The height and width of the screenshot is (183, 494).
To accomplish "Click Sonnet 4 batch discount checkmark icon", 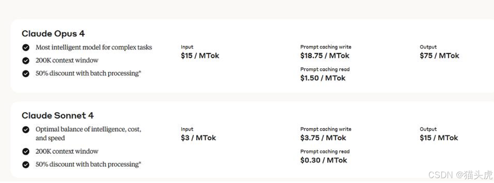I will (26, 165).
